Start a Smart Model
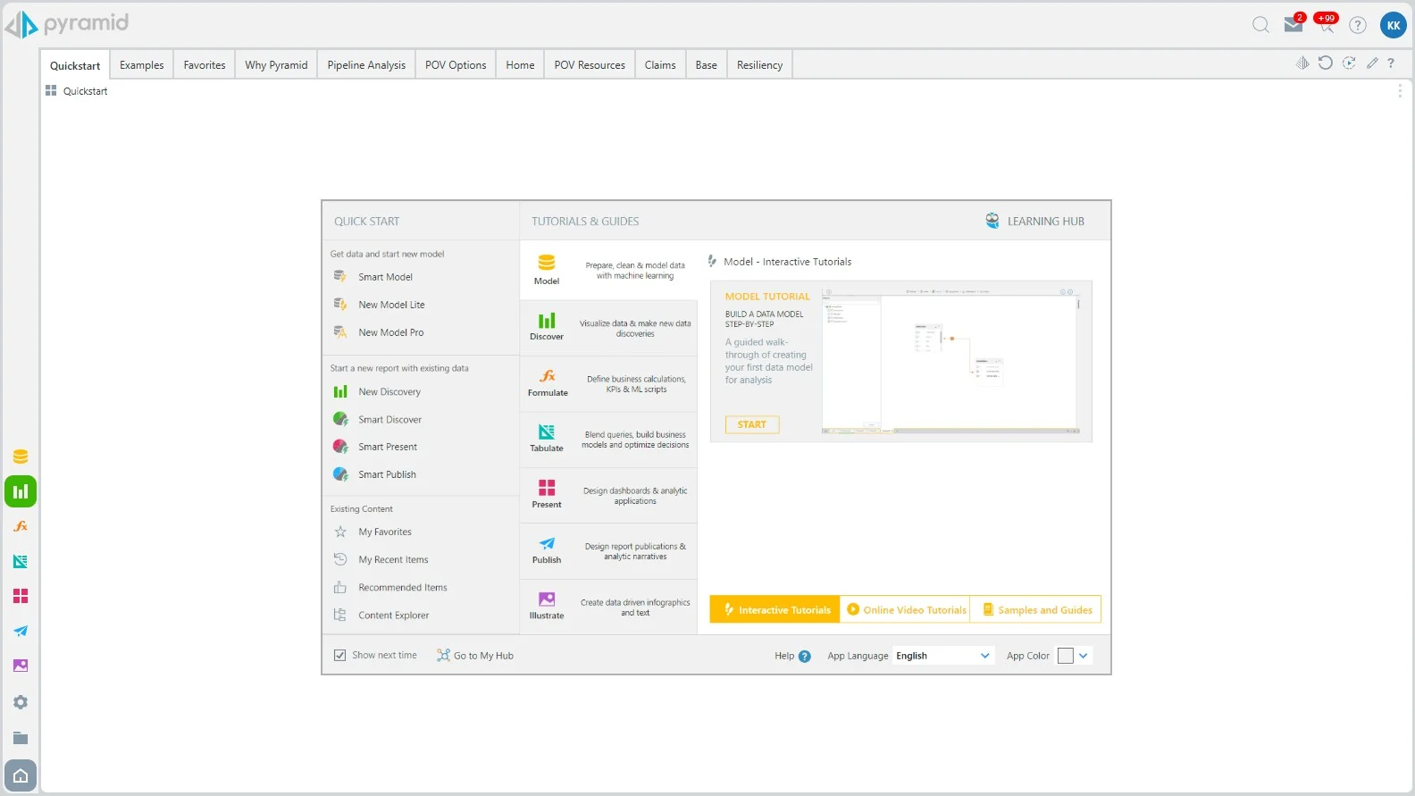The width and height of the screenshot is (1415, 796). (x=385, y=277)
